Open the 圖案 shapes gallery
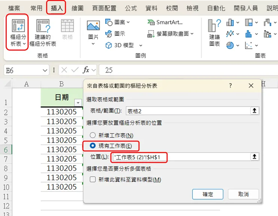 (117, 22)
